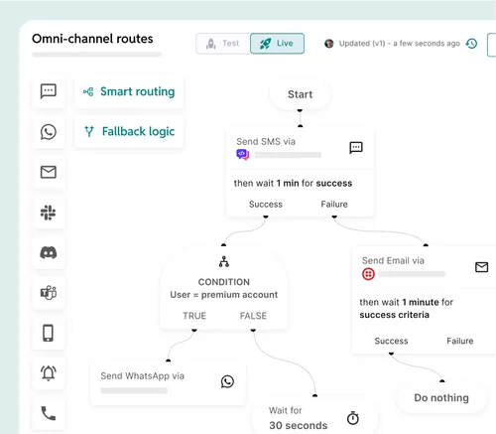Switch to Live mode
Viewport: 496px width, 434px height.
tap(277, 44)
